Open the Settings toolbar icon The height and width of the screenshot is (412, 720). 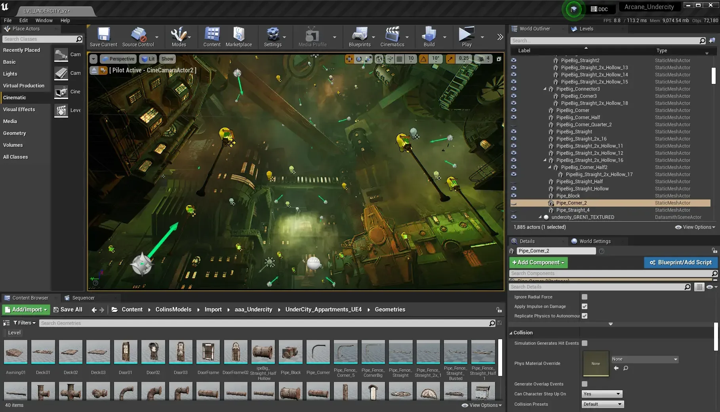coord(273,37)
